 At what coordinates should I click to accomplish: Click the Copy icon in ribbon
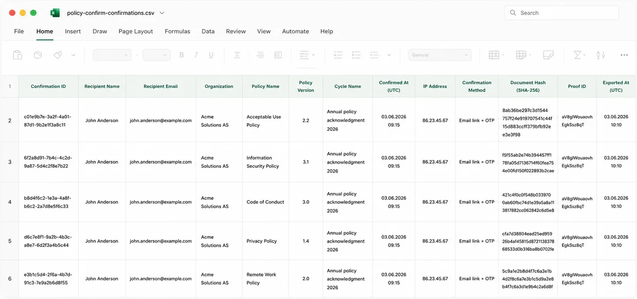[x=38, y=55]
